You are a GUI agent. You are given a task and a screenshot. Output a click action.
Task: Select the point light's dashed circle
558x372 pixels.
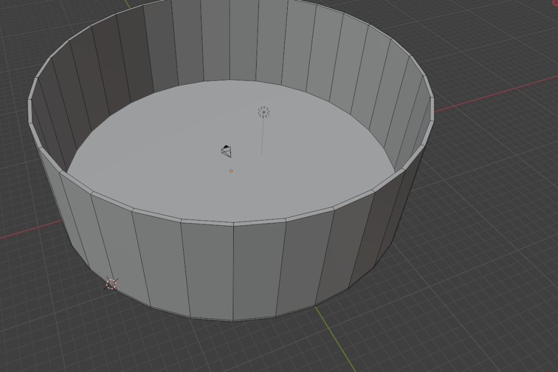coord(264,112)
